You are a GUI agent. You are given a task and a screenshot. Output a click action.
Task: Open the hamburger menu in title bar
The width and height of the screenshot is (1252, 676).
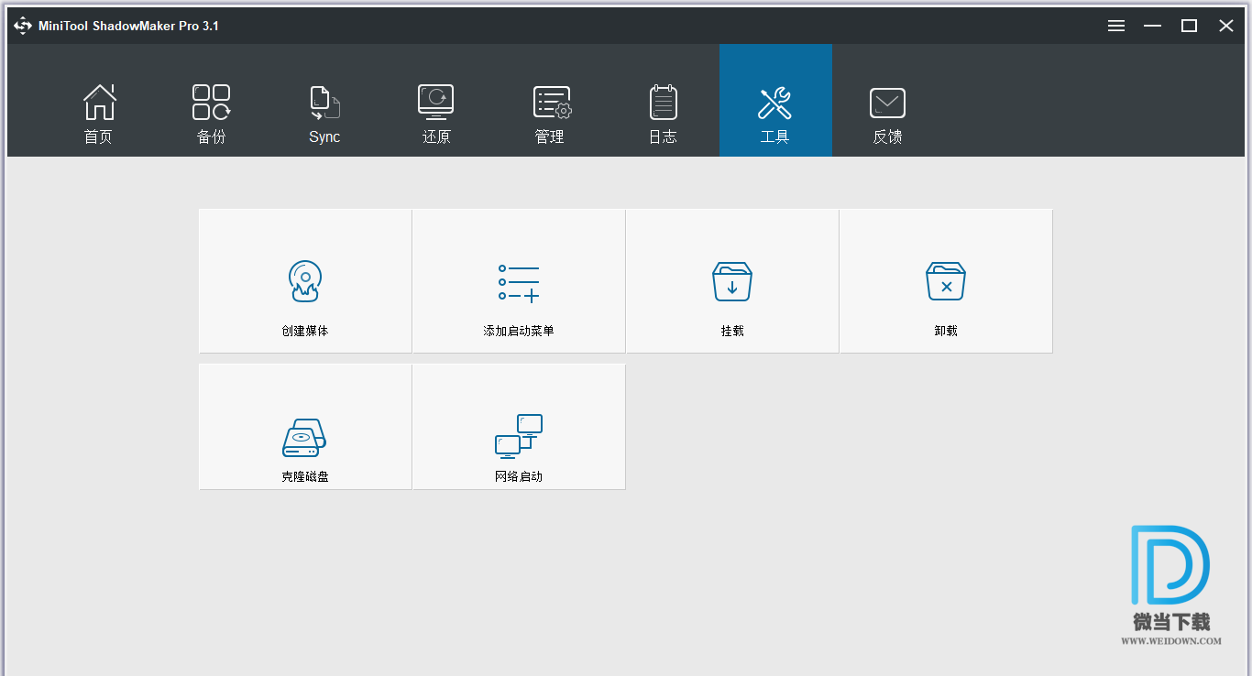point(1116,26)
